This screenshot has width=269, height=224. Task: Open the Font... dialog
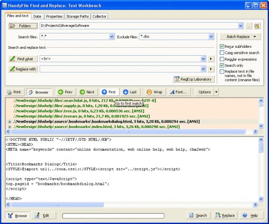click(179, 92)
